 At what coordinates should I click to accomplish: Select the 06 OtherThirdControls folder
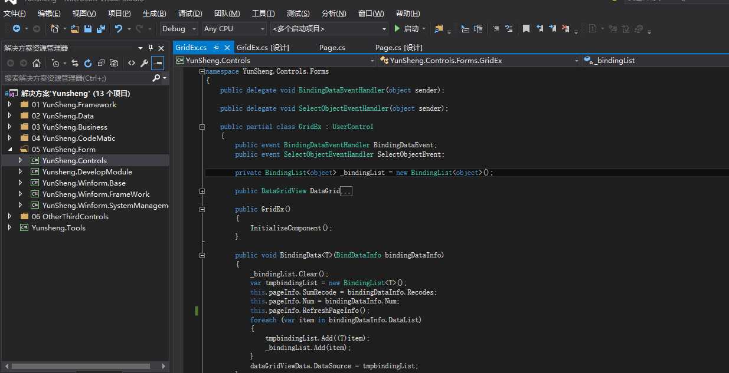coord(70,216)
